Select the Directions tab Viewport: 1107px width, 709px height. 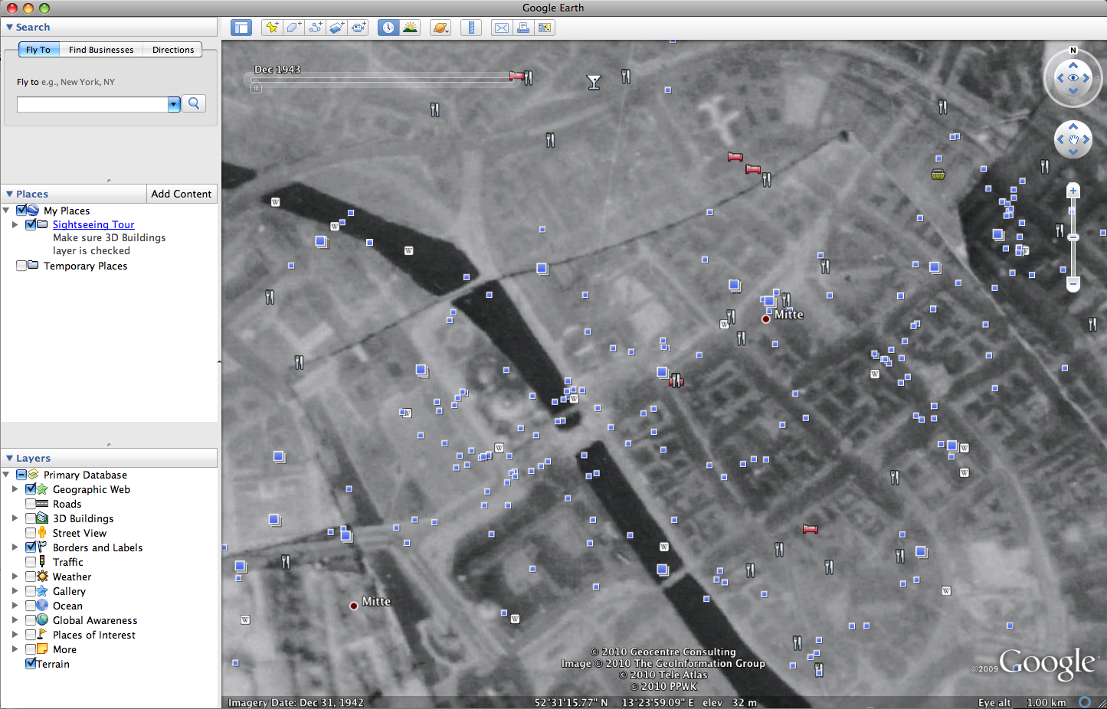pyautogui.click(x=172, y=49)
